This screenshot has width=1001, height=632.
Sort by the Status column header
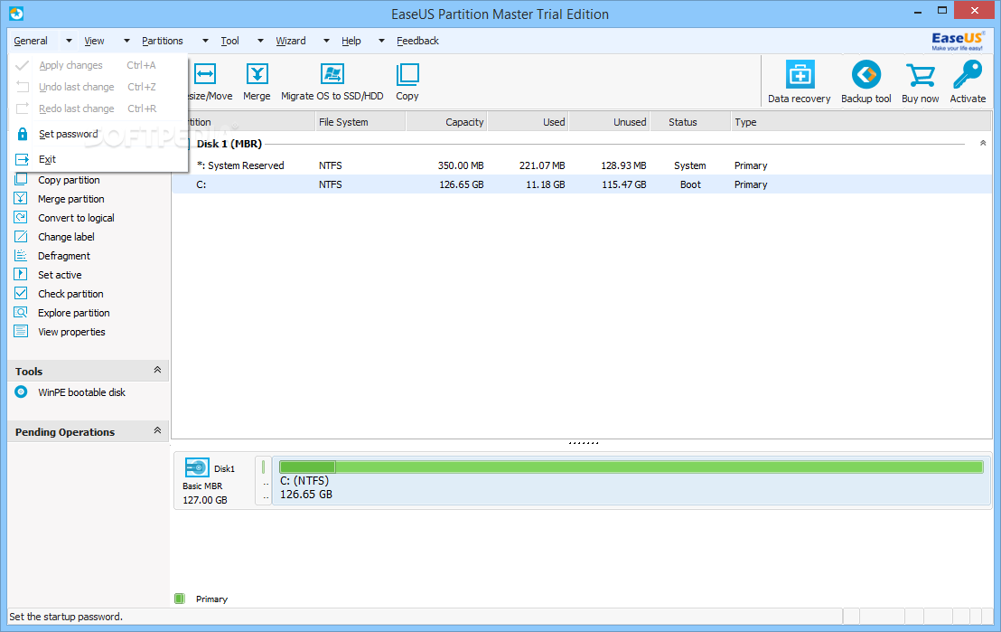[690, 121]
